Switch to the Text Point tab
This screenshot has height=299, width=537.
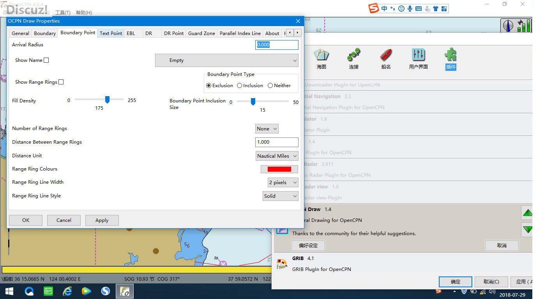coord(111,33)
